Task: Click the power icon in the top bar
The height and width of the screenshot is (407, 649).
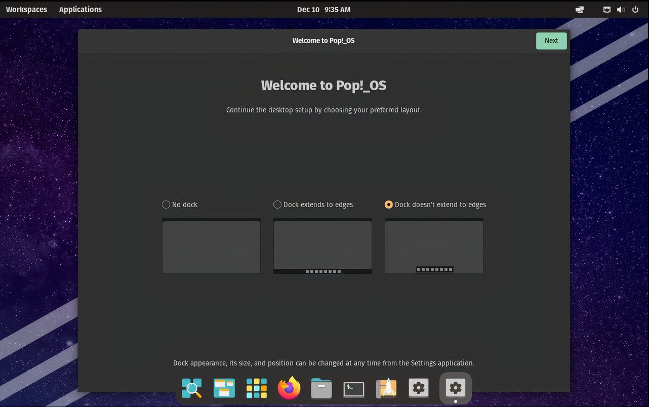Action: [x=635, y=9]
